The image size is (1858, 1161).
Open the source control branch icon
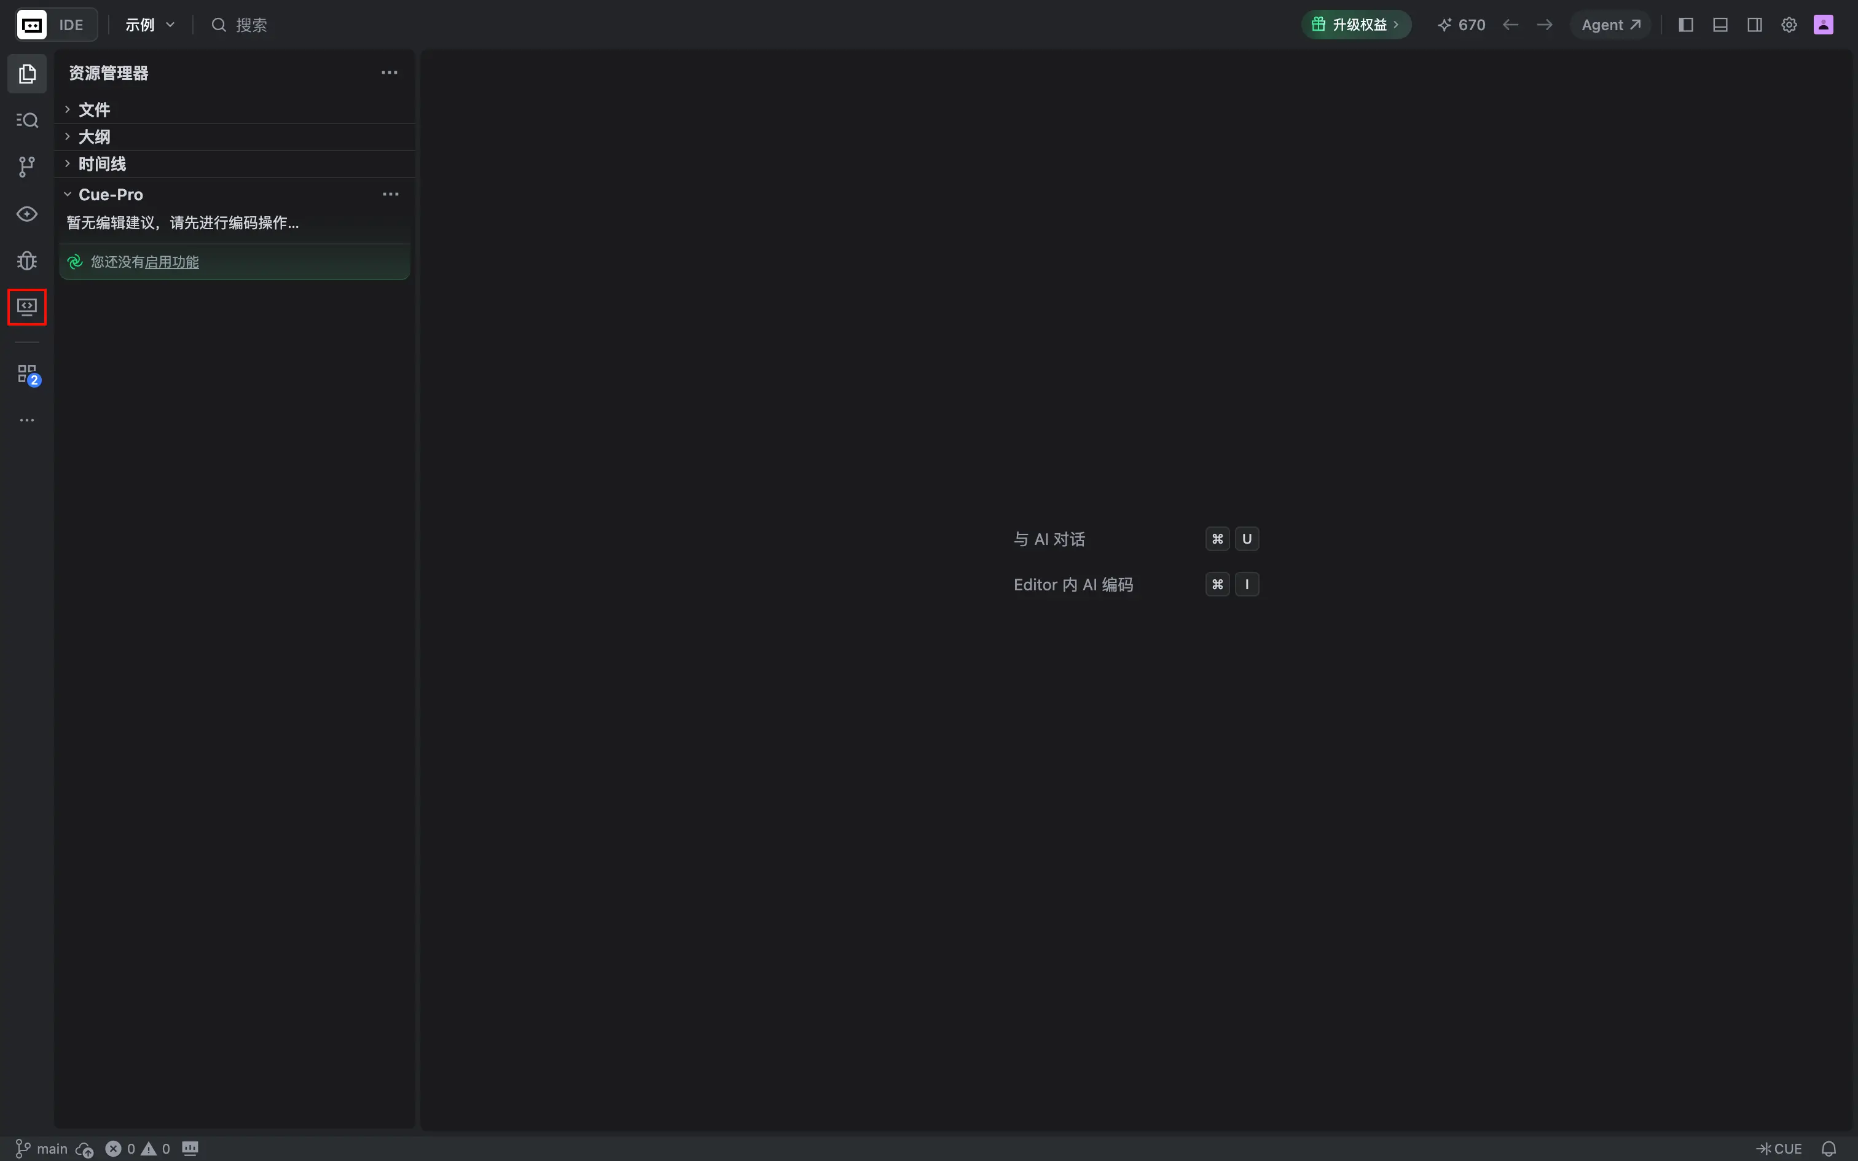click(27, 166)
